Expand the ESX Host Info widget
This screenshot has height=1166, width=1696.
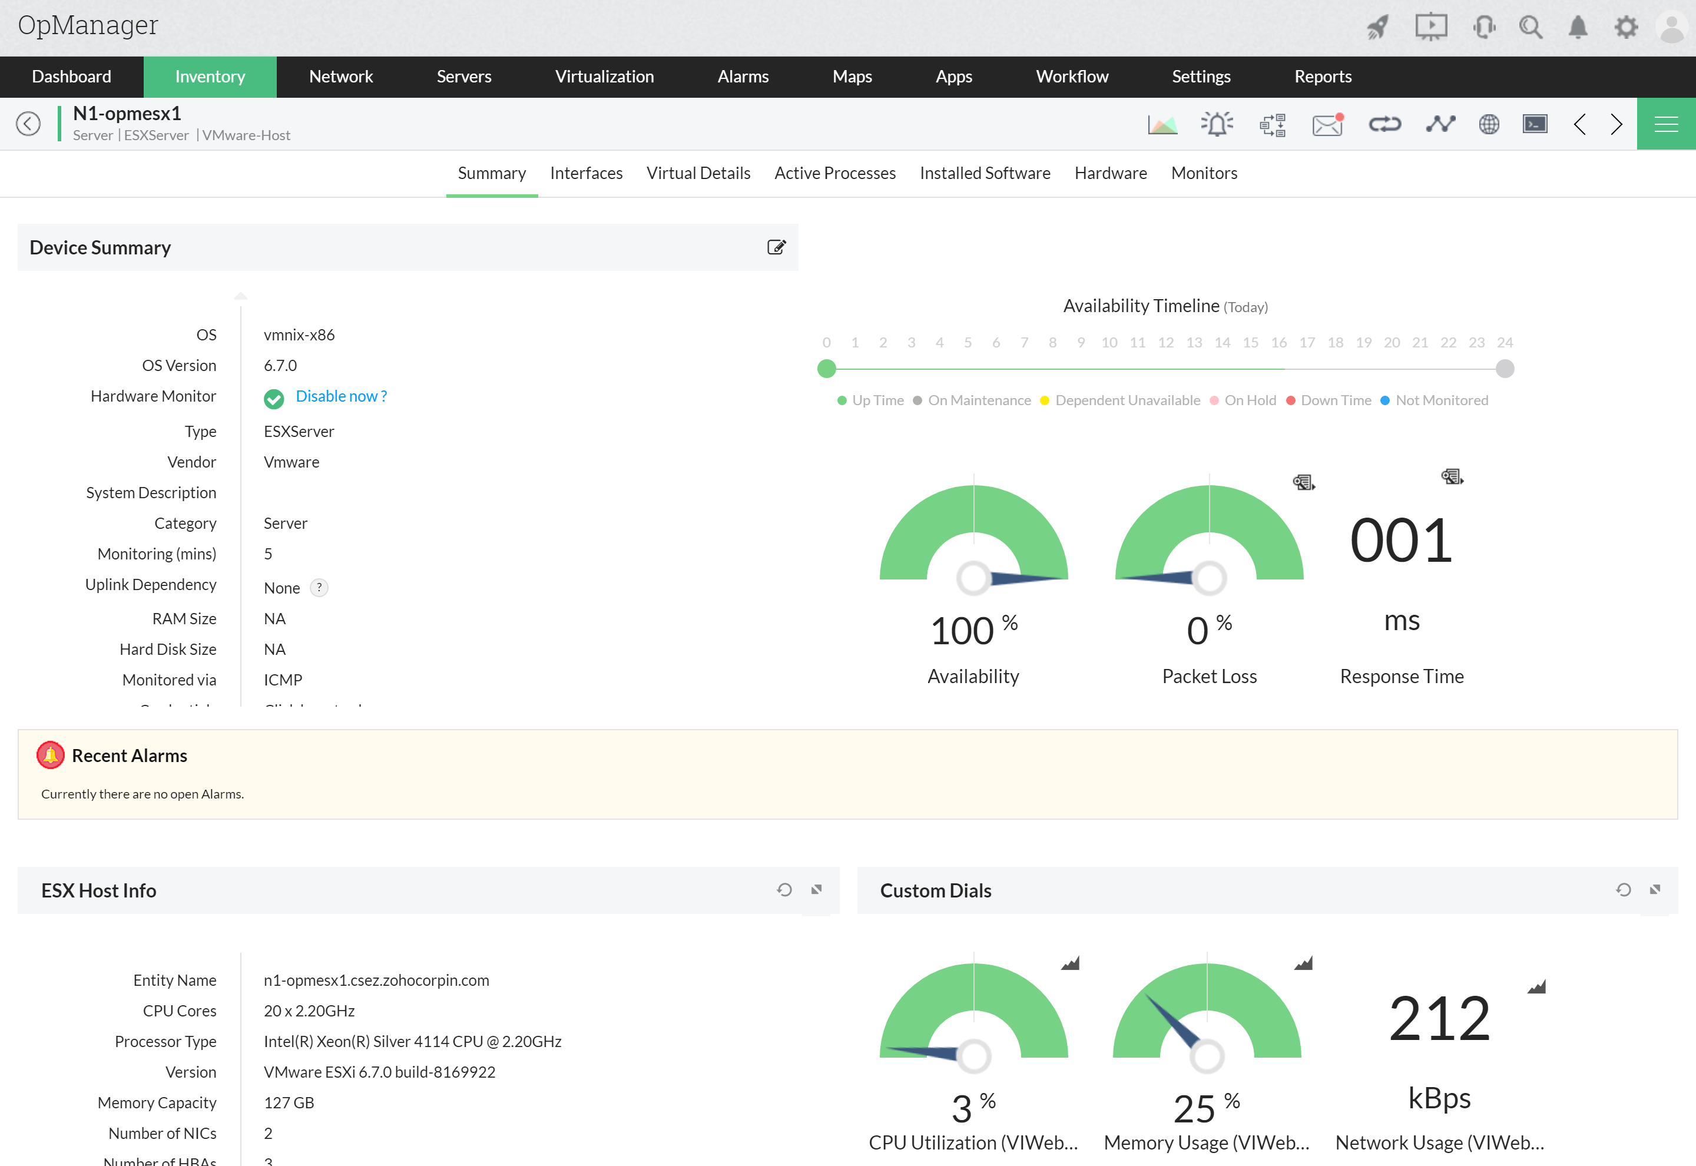tap(817, 890)
